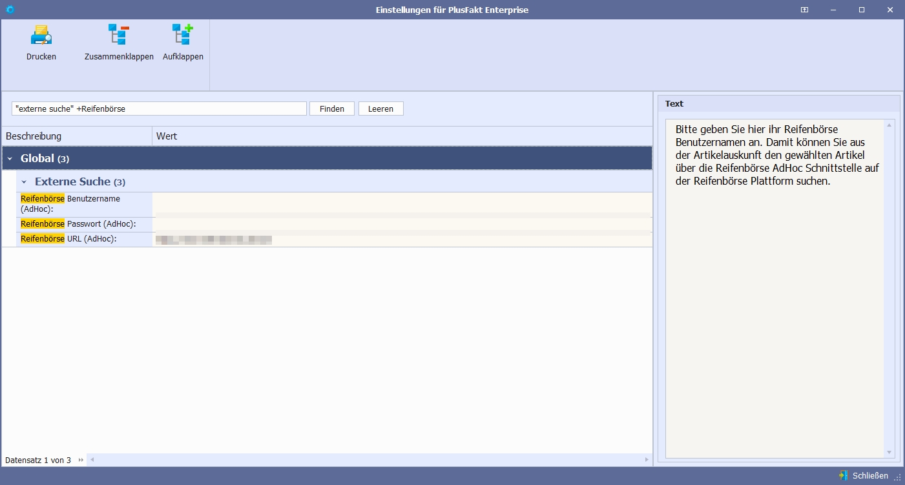
Task: Click the Text panel header
Action: pos(778,103)
